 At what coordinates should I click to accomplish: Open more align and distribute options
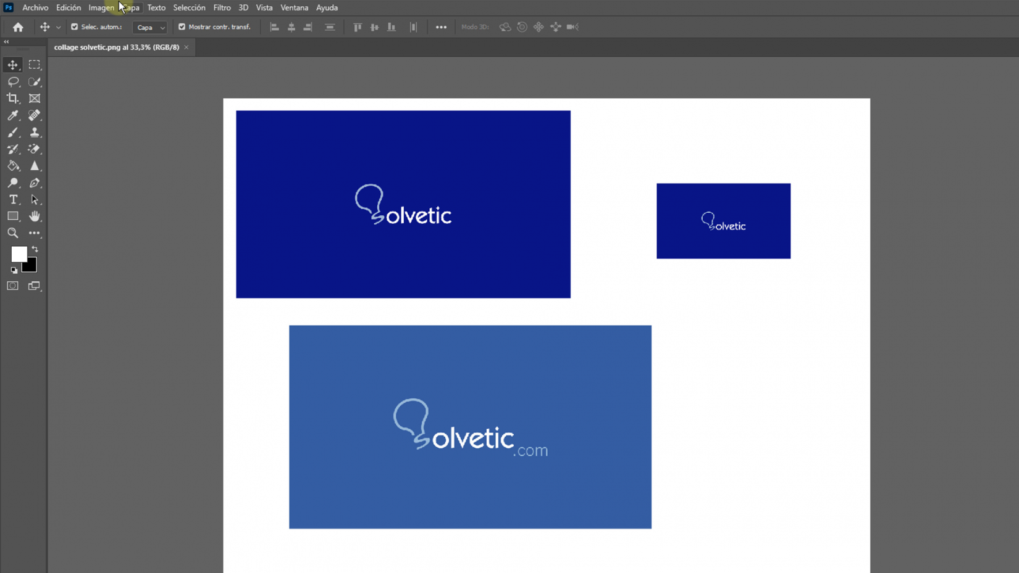pos(441,27)
